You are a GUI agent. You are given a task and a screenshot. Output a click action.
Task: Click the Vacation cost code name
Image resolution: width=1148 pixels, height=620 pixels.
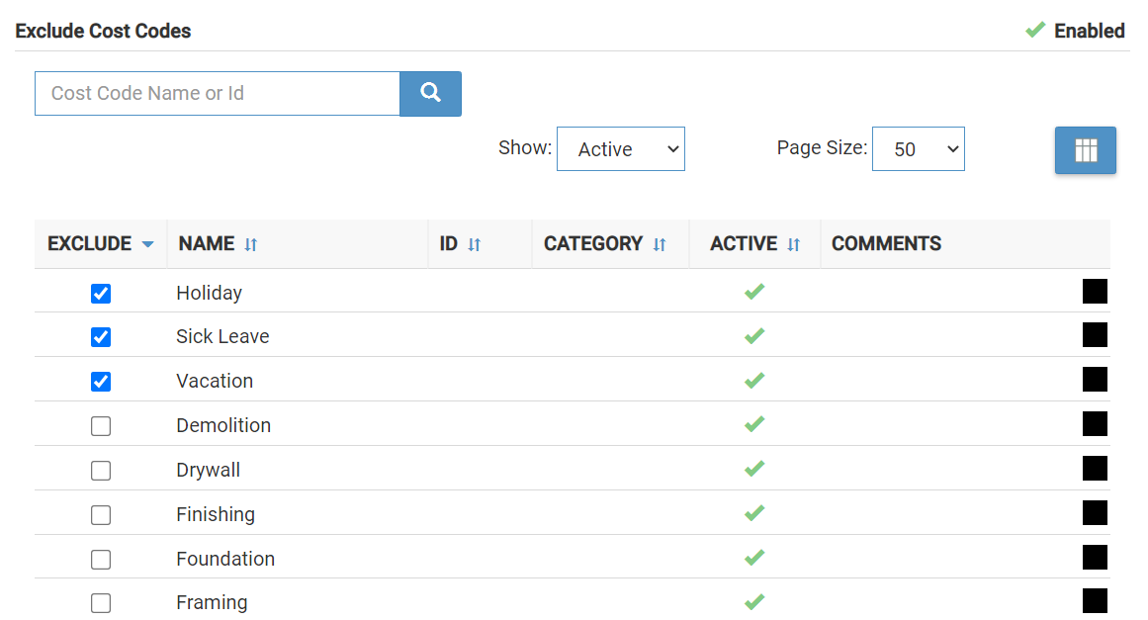pos(215,381)
